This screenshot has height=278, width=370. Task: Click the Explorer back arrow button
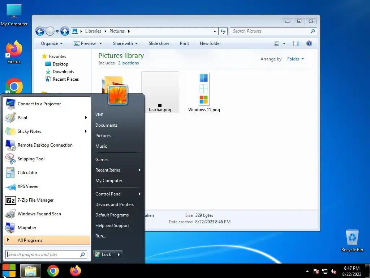pyautogui.click(x=40, y=31)
